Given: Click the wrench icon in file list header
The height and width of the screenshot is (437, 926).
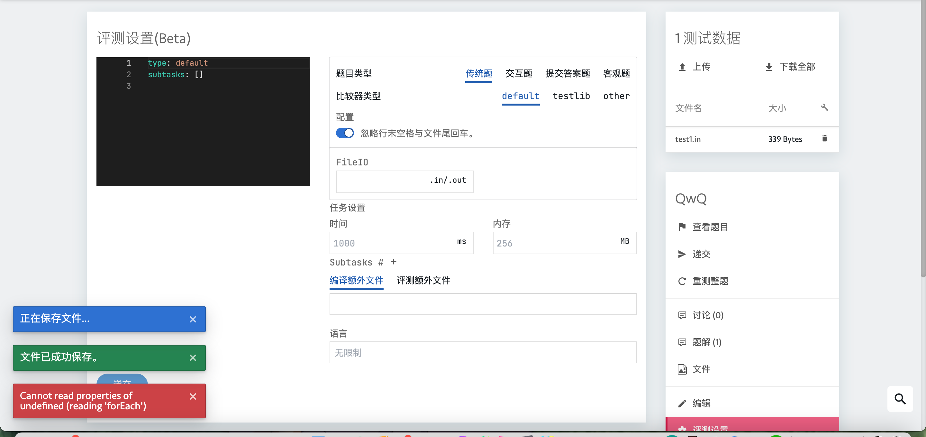Looking at the screenshot, I should pos(825,107).
